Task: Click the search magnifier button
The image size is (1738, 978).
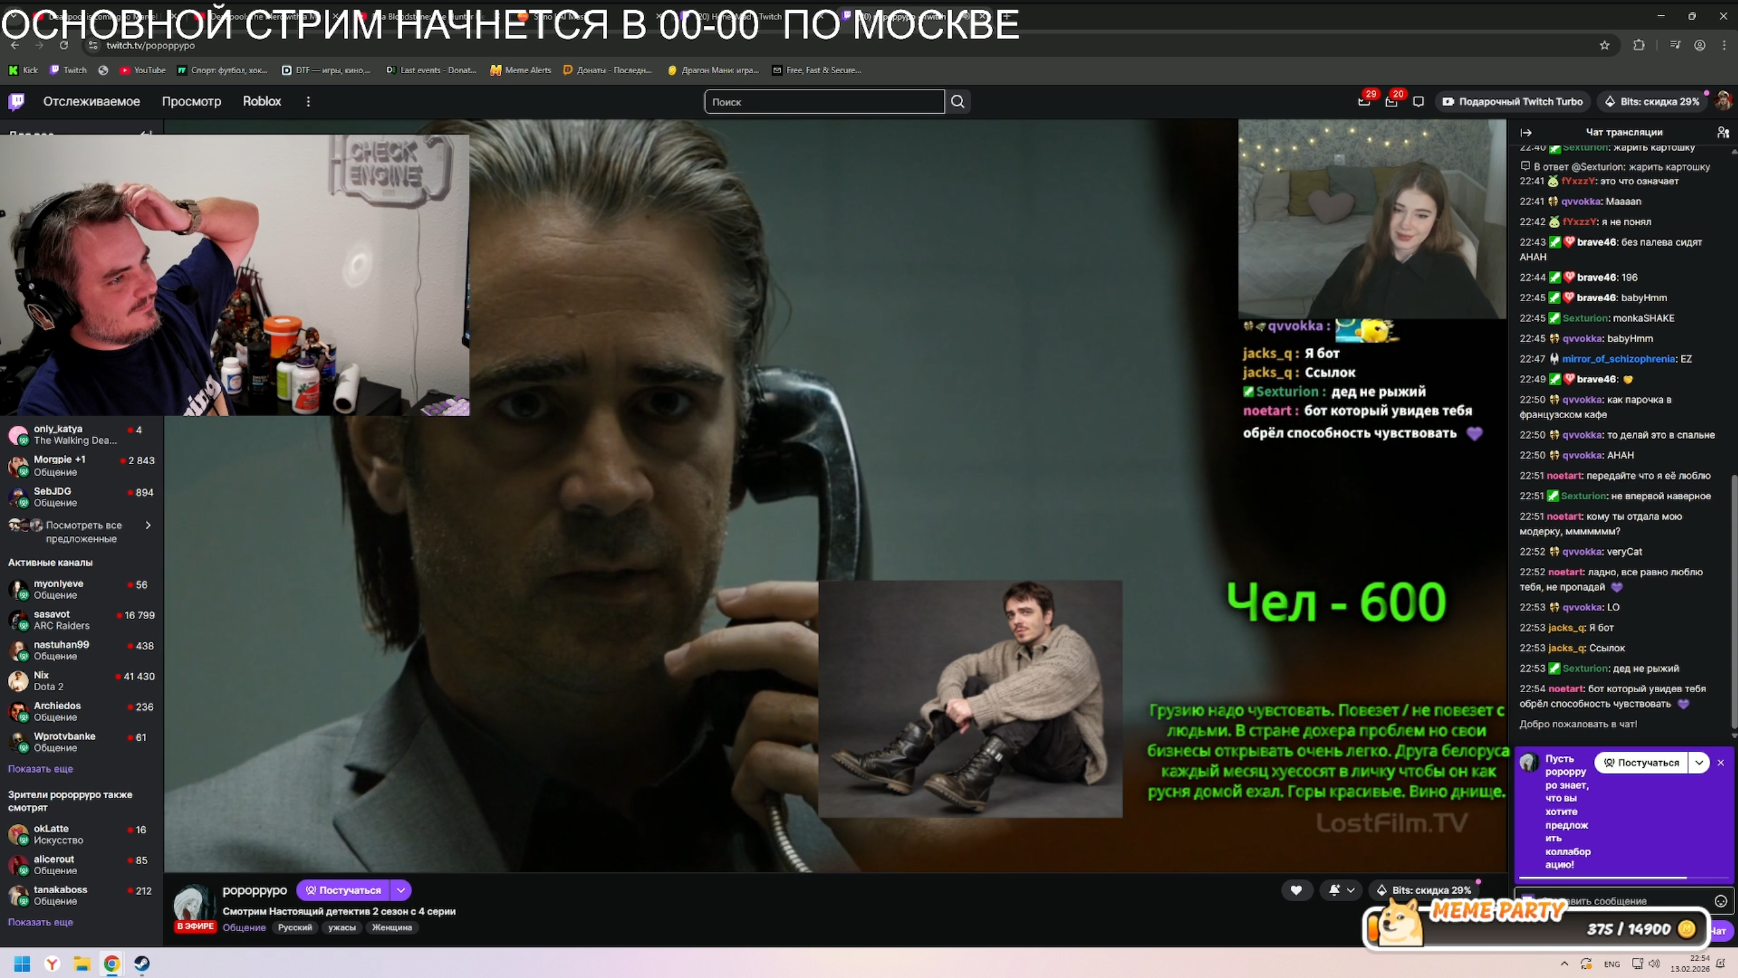Action: pos(957,101)
